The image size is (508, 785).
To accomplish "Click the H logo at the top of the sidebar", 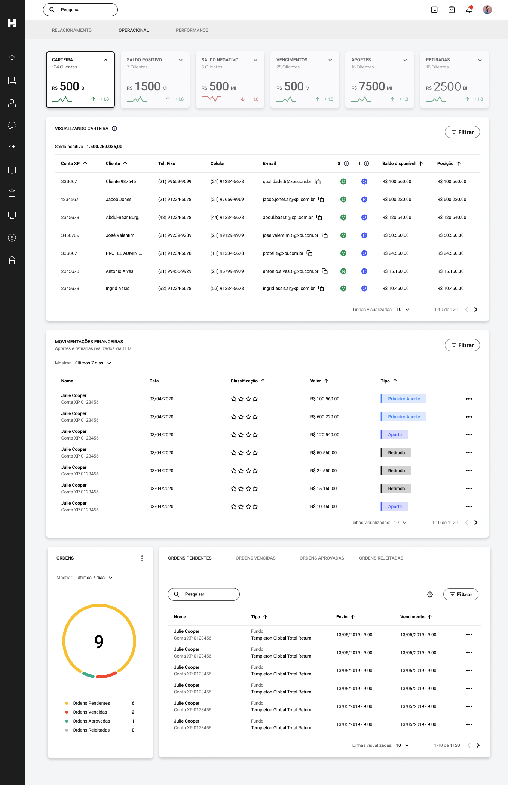I will click(x=12, y=23).
